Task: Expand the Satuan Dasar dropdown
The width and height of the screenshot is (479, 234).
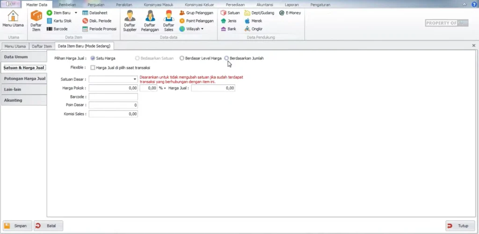Action: pyautogui.click(x=134, y=79)
